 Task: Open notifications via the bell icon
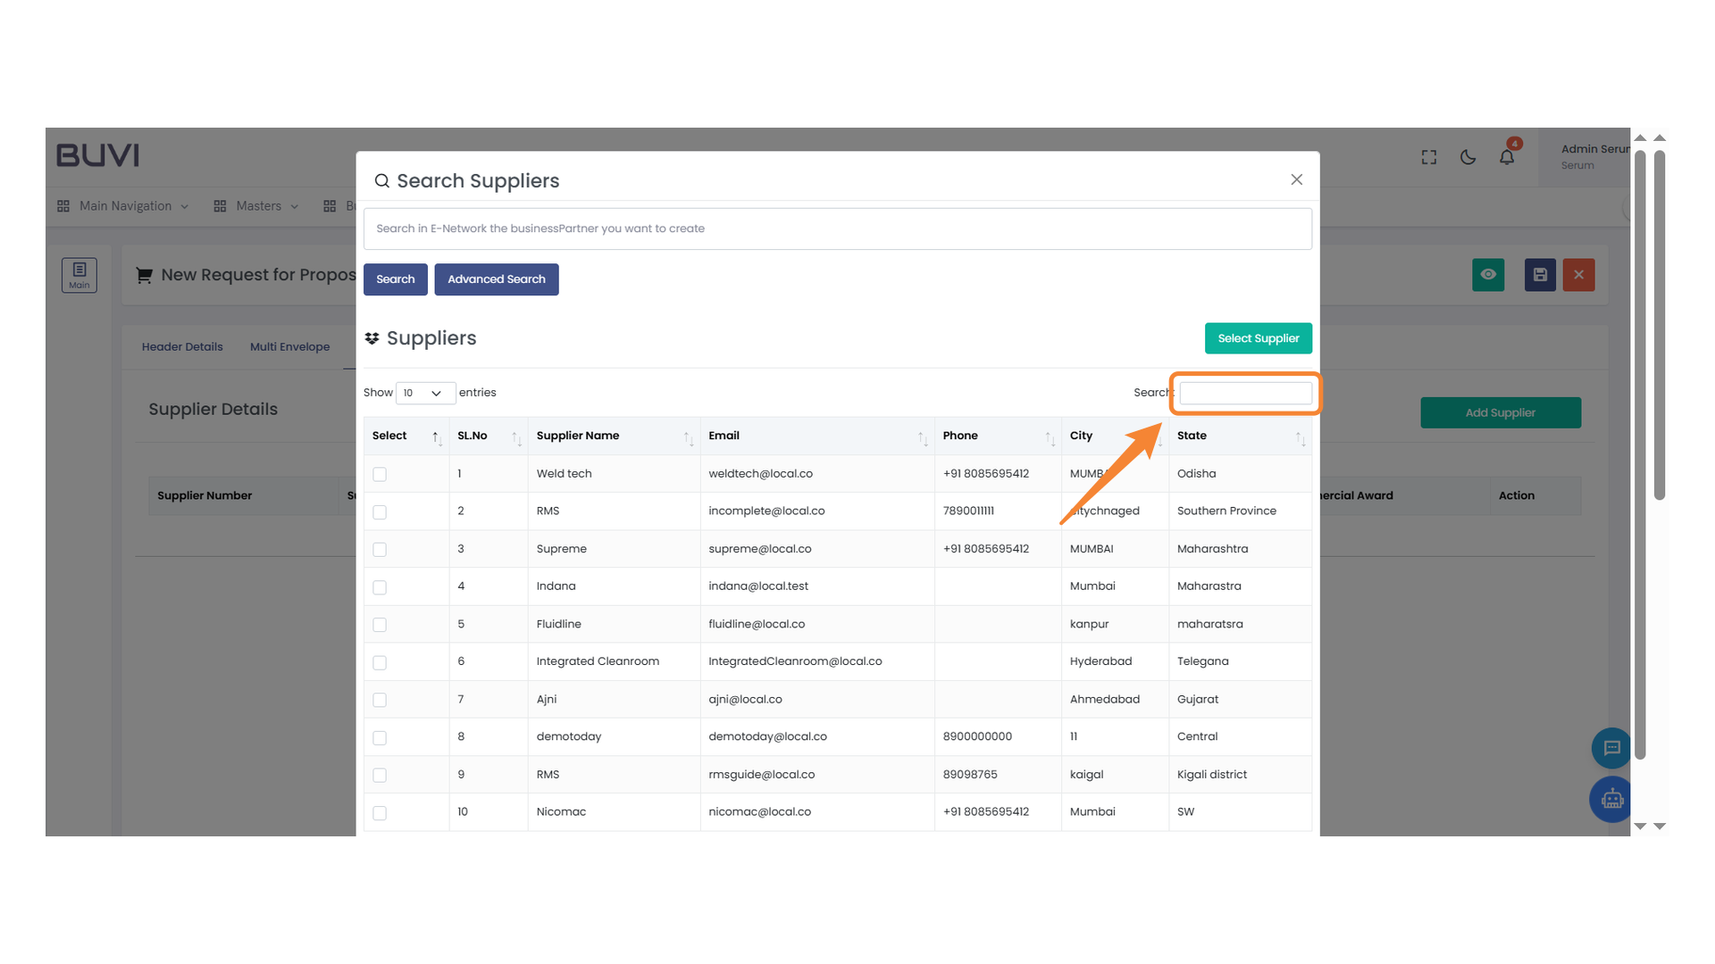click(1507, 156)
